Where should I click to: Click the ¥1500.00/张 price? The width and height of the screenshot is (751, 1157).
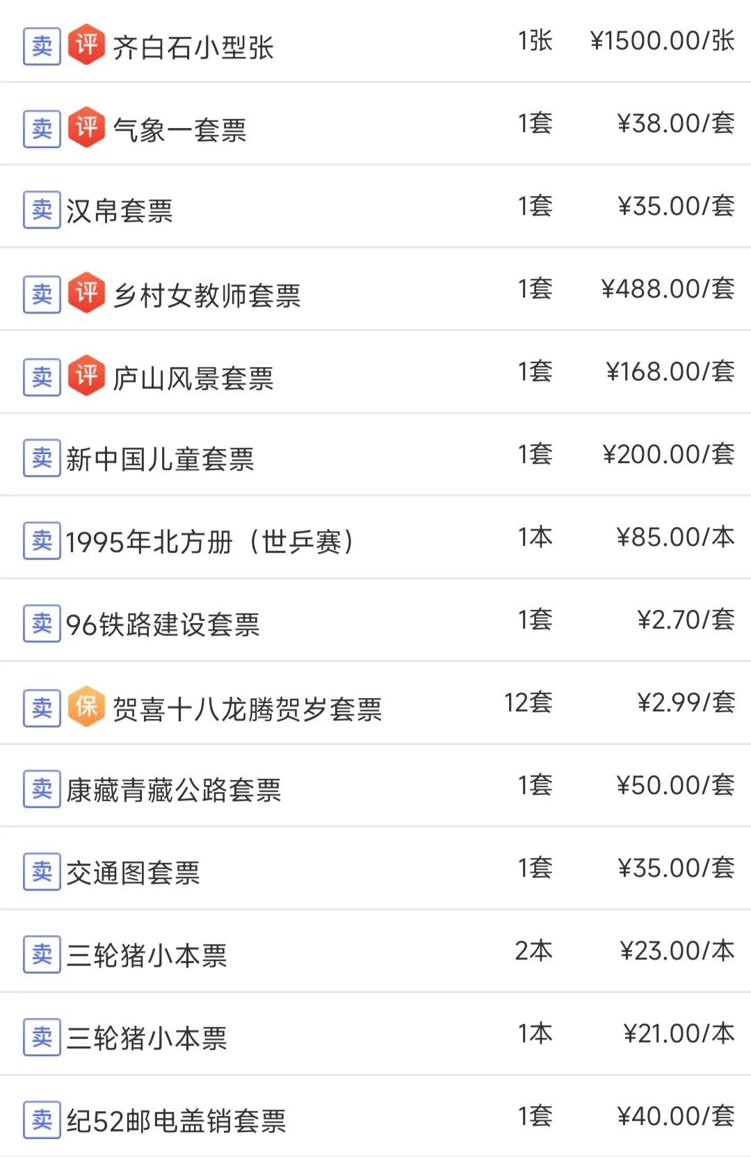click(x=662, y=41)
